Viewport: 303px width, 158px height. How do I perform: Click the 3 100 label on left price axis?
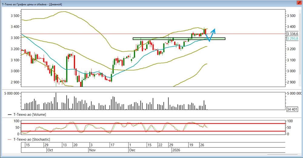[x=15, y=60]
